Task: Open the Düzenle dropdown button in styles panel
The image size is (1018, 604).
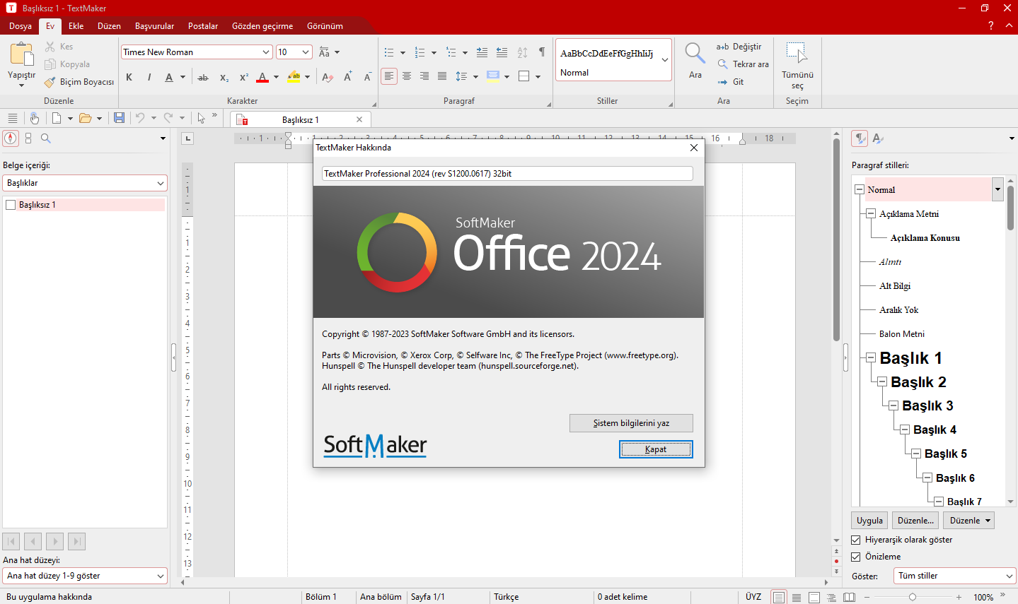Action: pos(970,521)
